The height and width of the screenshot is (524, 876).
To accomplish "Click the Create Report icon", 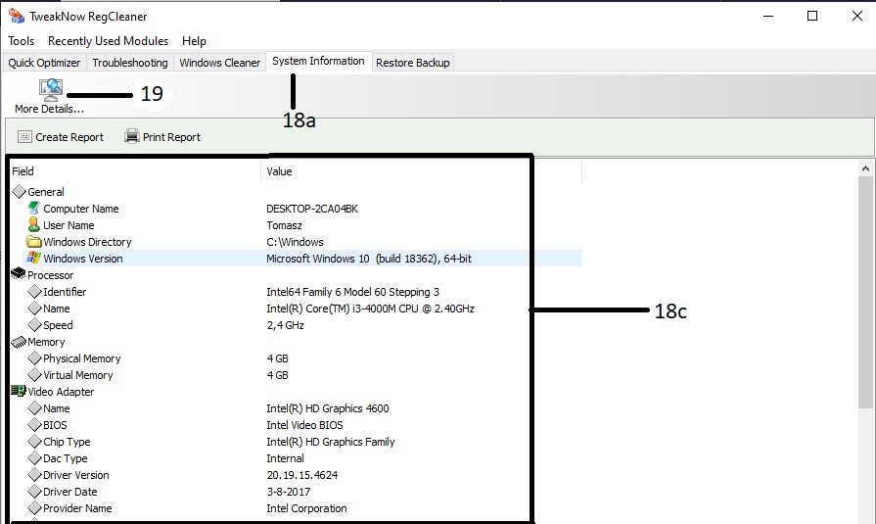I will pos(24,137).
